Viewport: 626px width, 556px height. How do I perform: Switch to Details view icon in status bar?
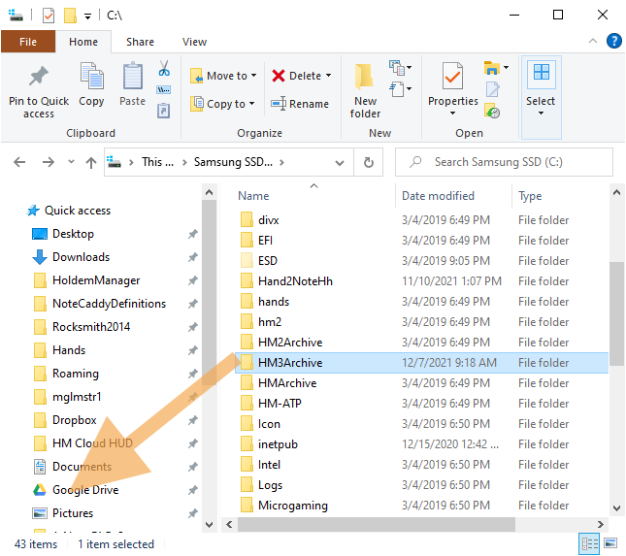click(x=589, y=543)
